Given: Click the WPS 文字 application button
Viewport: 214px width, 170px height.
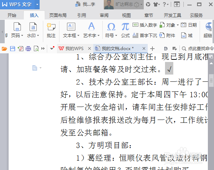Looking at the screenshot, I should (x=17, y=5).
